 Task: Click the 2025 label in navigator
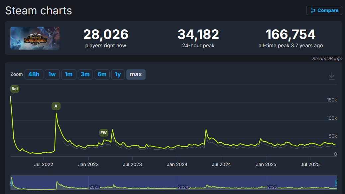272,187
